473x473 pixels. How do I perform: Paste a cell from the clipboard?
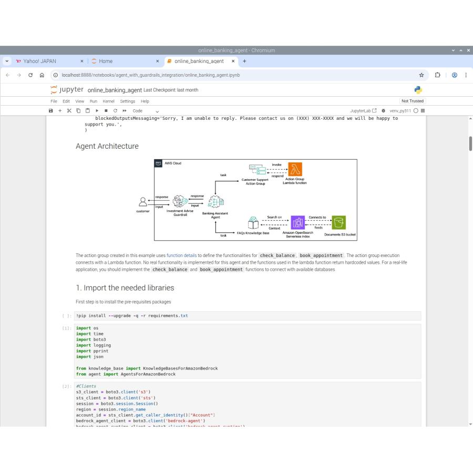coord(87,111)
